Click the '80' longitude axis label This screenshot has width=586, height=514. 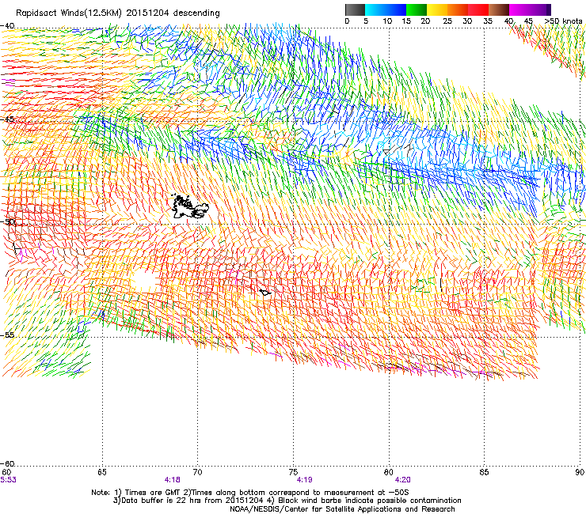click(x=389, y=472)
